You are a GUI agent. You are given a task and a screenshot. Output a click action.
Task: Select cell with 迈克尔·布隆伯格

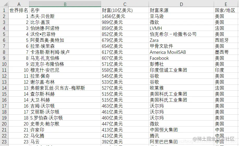[x=65, y=64]
